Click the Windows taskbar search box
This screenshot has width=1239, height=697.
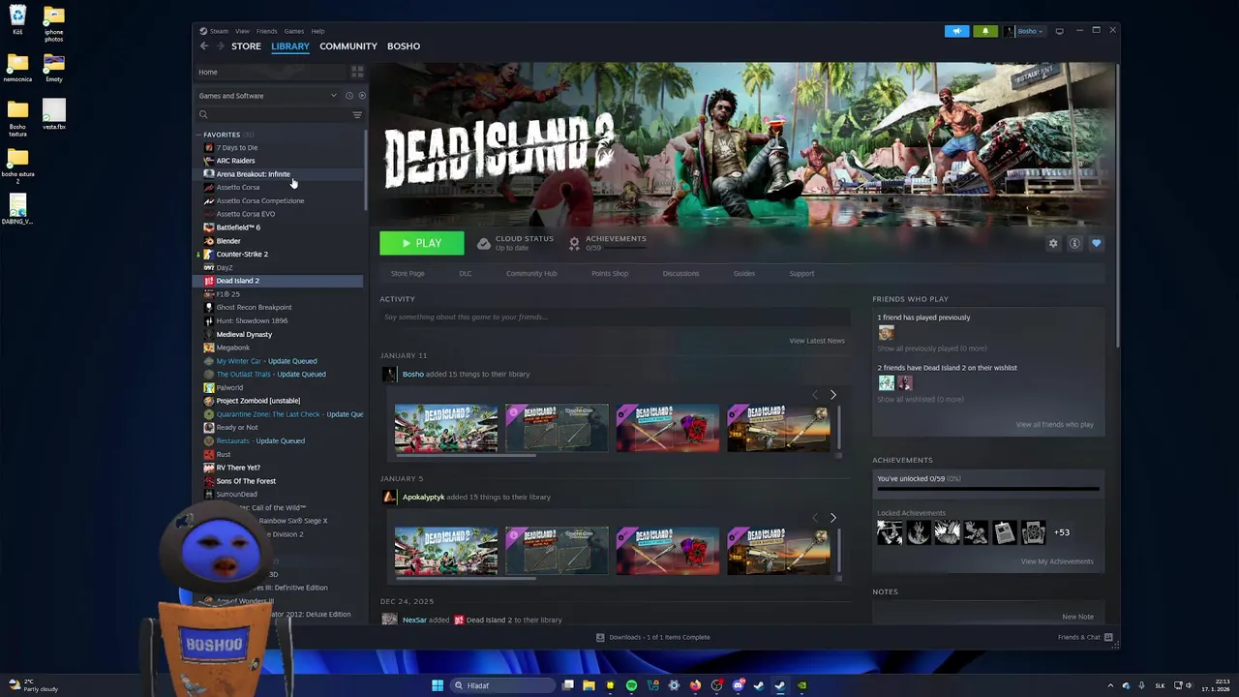[x=501, y=685]
